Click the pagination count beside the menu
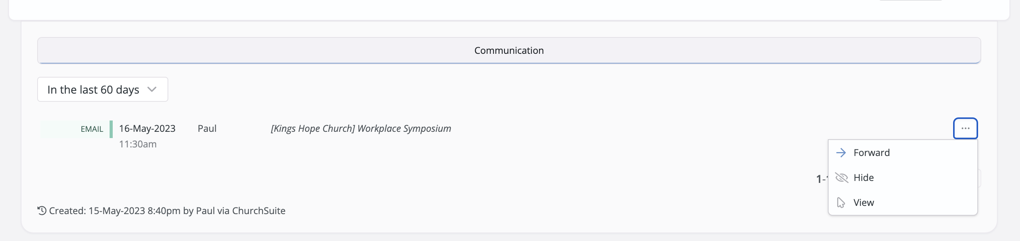Viewport: 1020px width, 241px height. click(x=822, y=179)
